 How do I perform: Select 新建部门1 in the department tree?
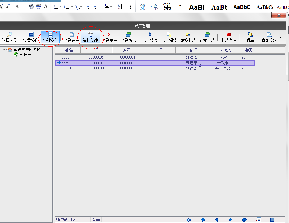tap(28, 55)
